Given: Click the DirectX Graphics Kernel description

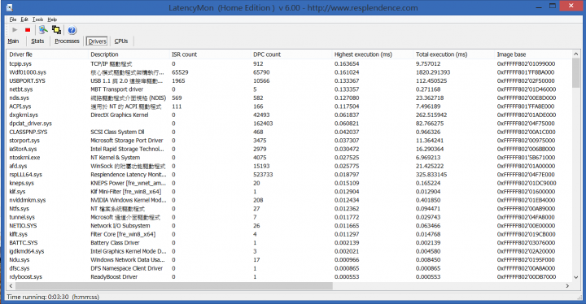Looking at the screenshot, I should pos(120,115).
